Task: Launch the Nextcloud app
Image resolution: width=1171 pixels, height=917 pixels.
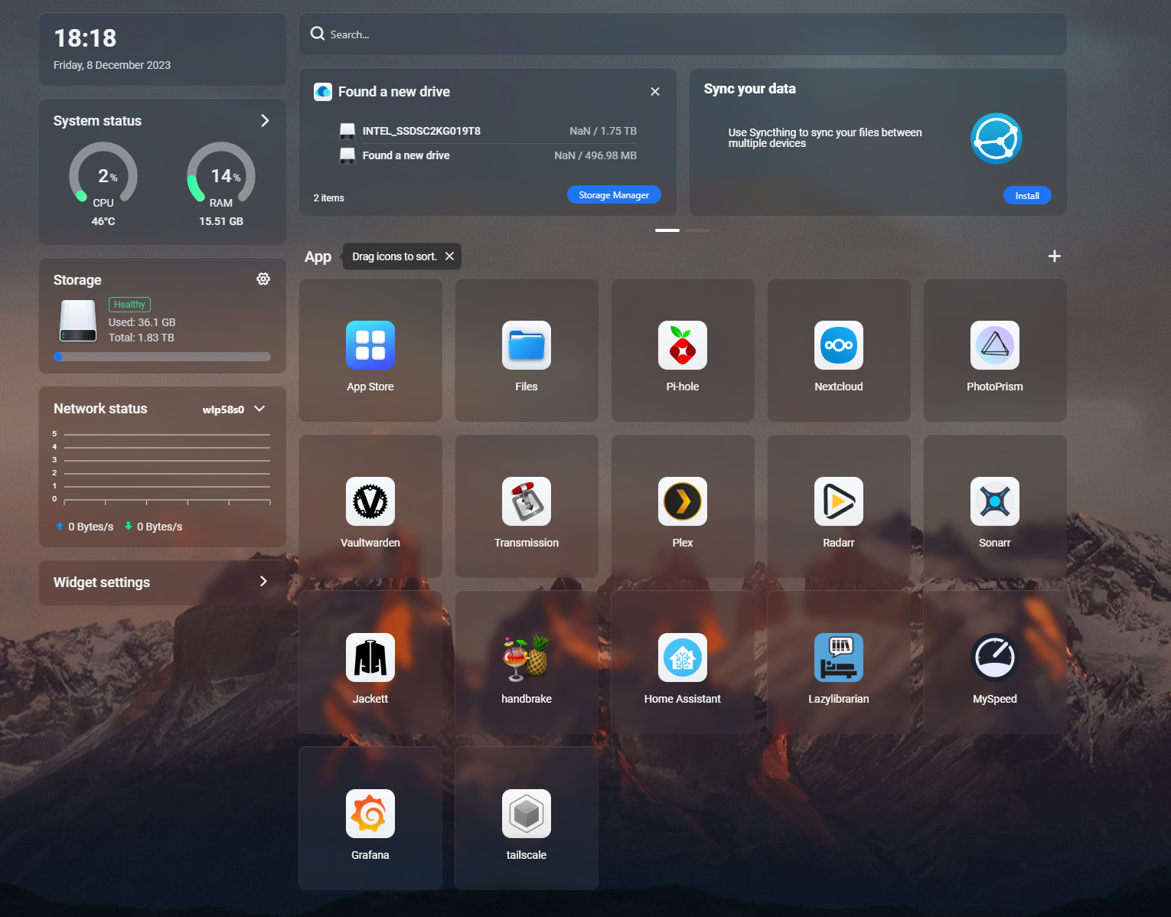Action: coord(839,345)
